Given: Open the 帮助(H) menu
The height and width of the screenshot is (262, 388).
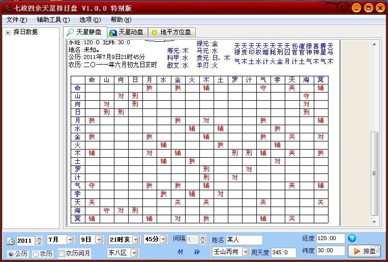Looking at the screenshot, I should pos(121,20).
